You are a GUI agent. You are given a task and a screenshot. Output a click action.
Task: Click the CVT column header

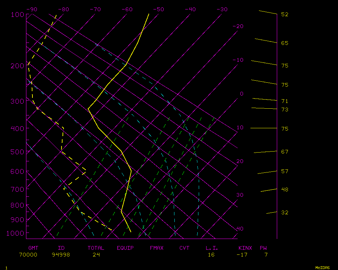(x=185, y=248)
